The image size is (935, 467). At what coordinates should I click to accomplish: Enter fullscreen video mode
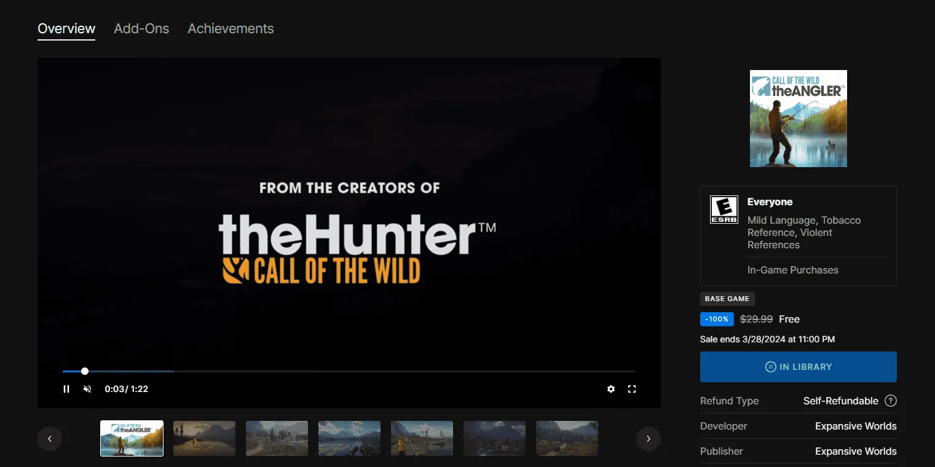click(x=632, y=389)
